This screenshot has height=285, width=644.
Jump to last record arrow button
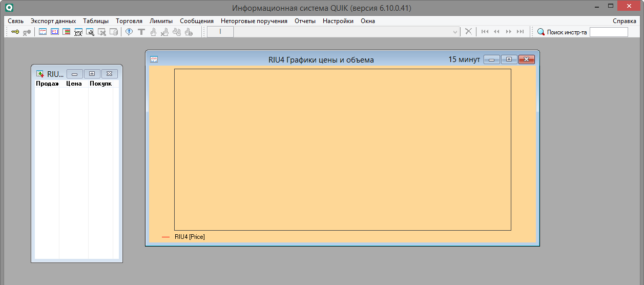[x=521, y=32]
